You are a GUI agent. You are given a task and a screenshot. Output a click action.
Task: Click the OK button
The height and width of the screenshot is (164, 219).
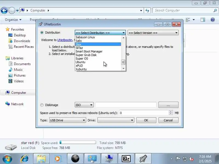click(146, 120)
